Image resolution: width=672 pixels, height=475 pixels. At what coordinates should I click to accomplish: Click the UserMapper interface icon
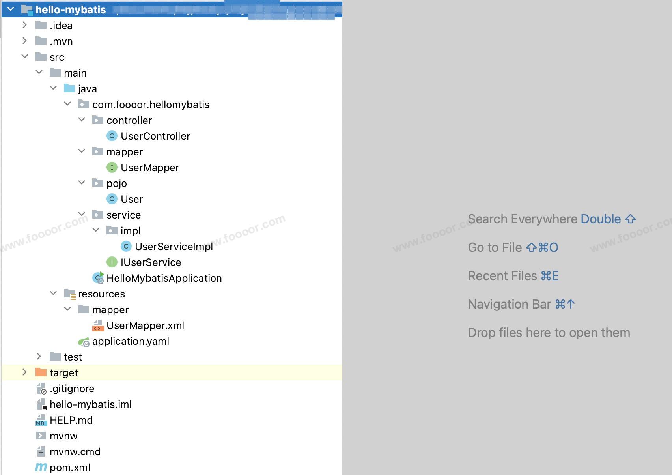[112, 168]
